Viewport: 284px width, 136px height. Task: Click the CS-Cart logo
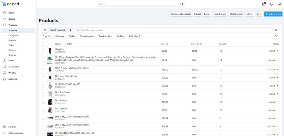pyautogui.click(x=11, y=4)
